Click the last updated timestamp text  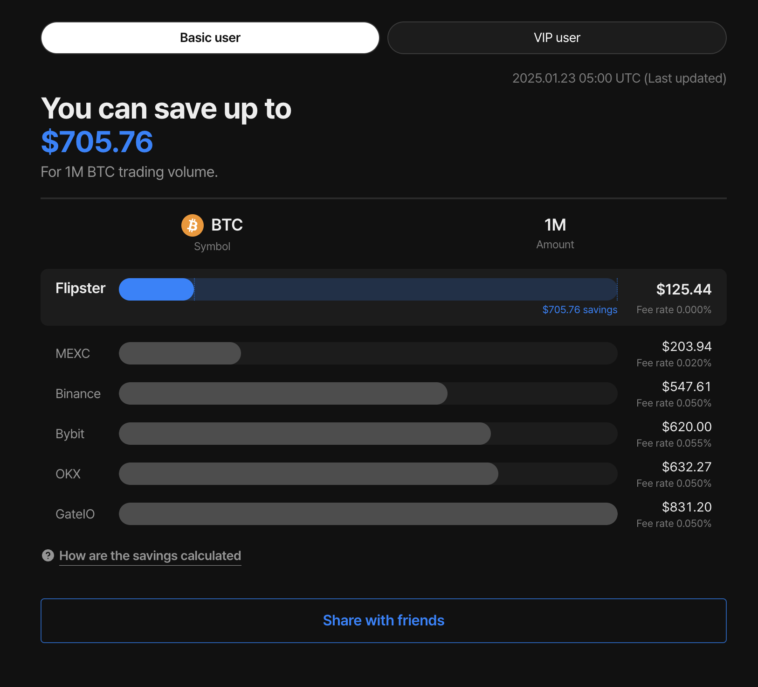point(619,78)
